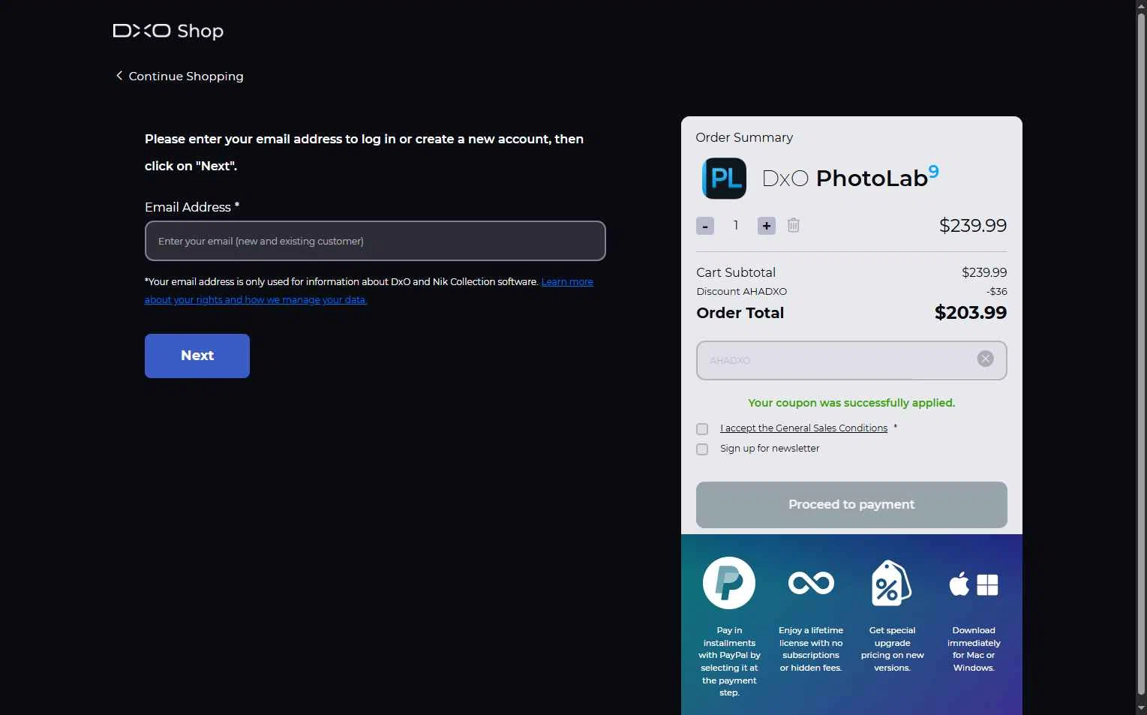Click the coupon successfully applied message
Screen dimensions: 1147x715
click(x=851, y=403)
